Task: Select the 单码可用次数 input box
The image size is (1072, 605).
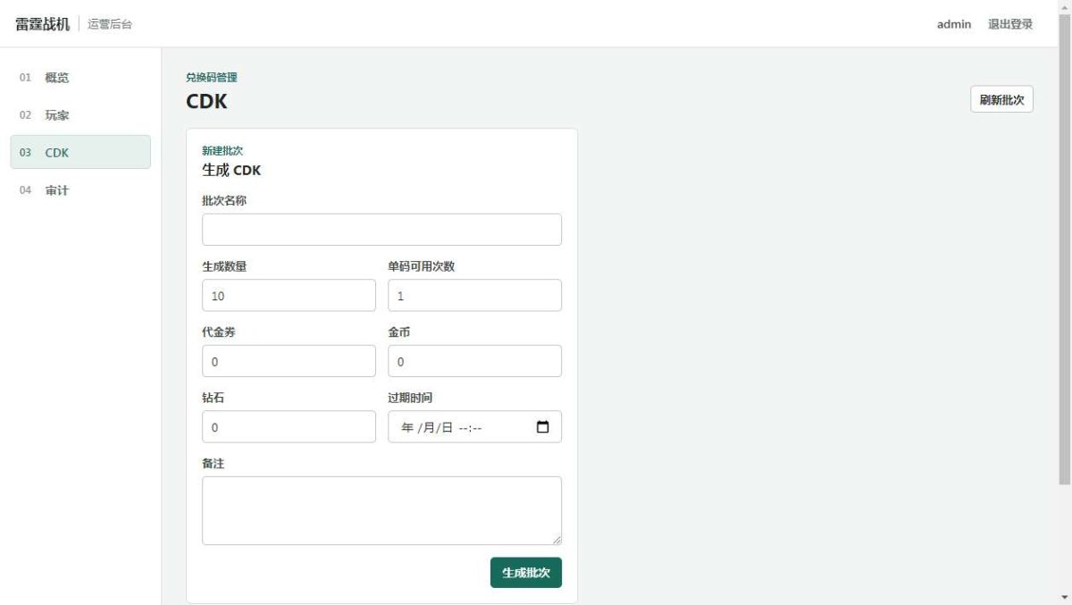Action: (474, 296)
